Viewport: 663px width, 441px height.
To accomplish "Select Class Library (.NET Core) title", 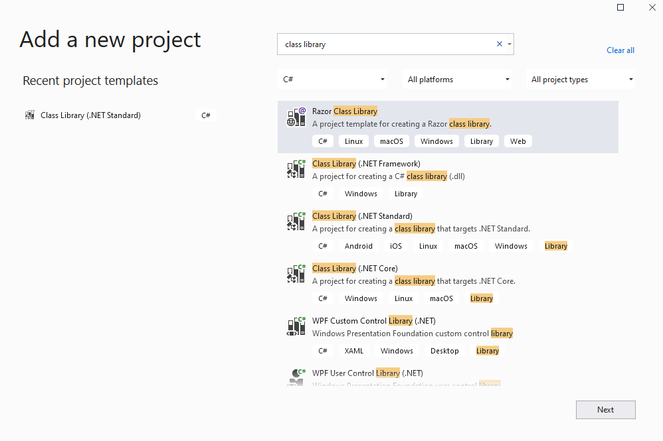I will [355, 269].
